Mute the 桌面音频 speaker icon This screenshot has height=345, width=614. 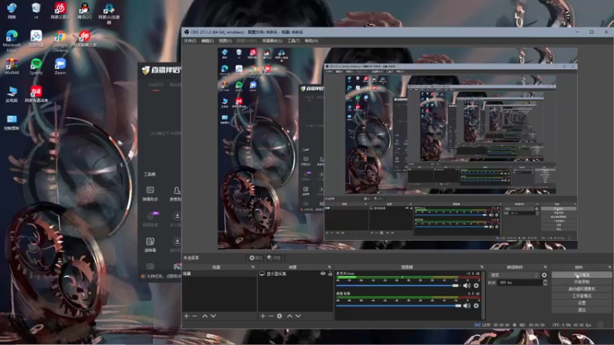pyautogui.click(x=467, y=305)
